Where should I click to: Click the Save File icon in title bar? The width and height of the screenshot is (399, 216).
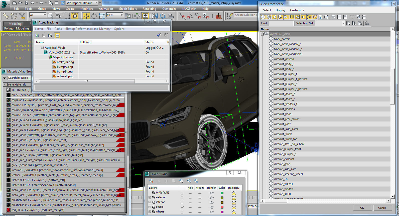point(27,3)
